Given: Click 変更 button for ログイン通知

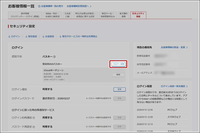Looking at the screenshot, I should 119,89.
